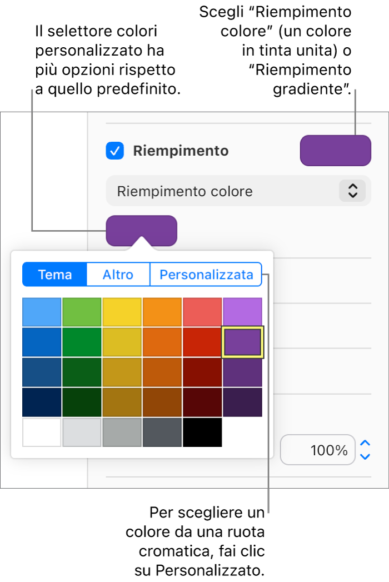
Task: Select the currently highlighted purple swatch
Action: pyautogui.click(x=242, y=342)
